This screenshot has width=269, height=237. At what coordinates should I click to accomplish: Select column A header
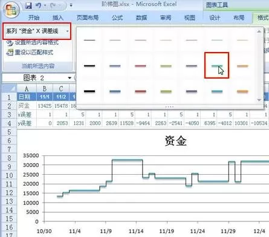27,88
